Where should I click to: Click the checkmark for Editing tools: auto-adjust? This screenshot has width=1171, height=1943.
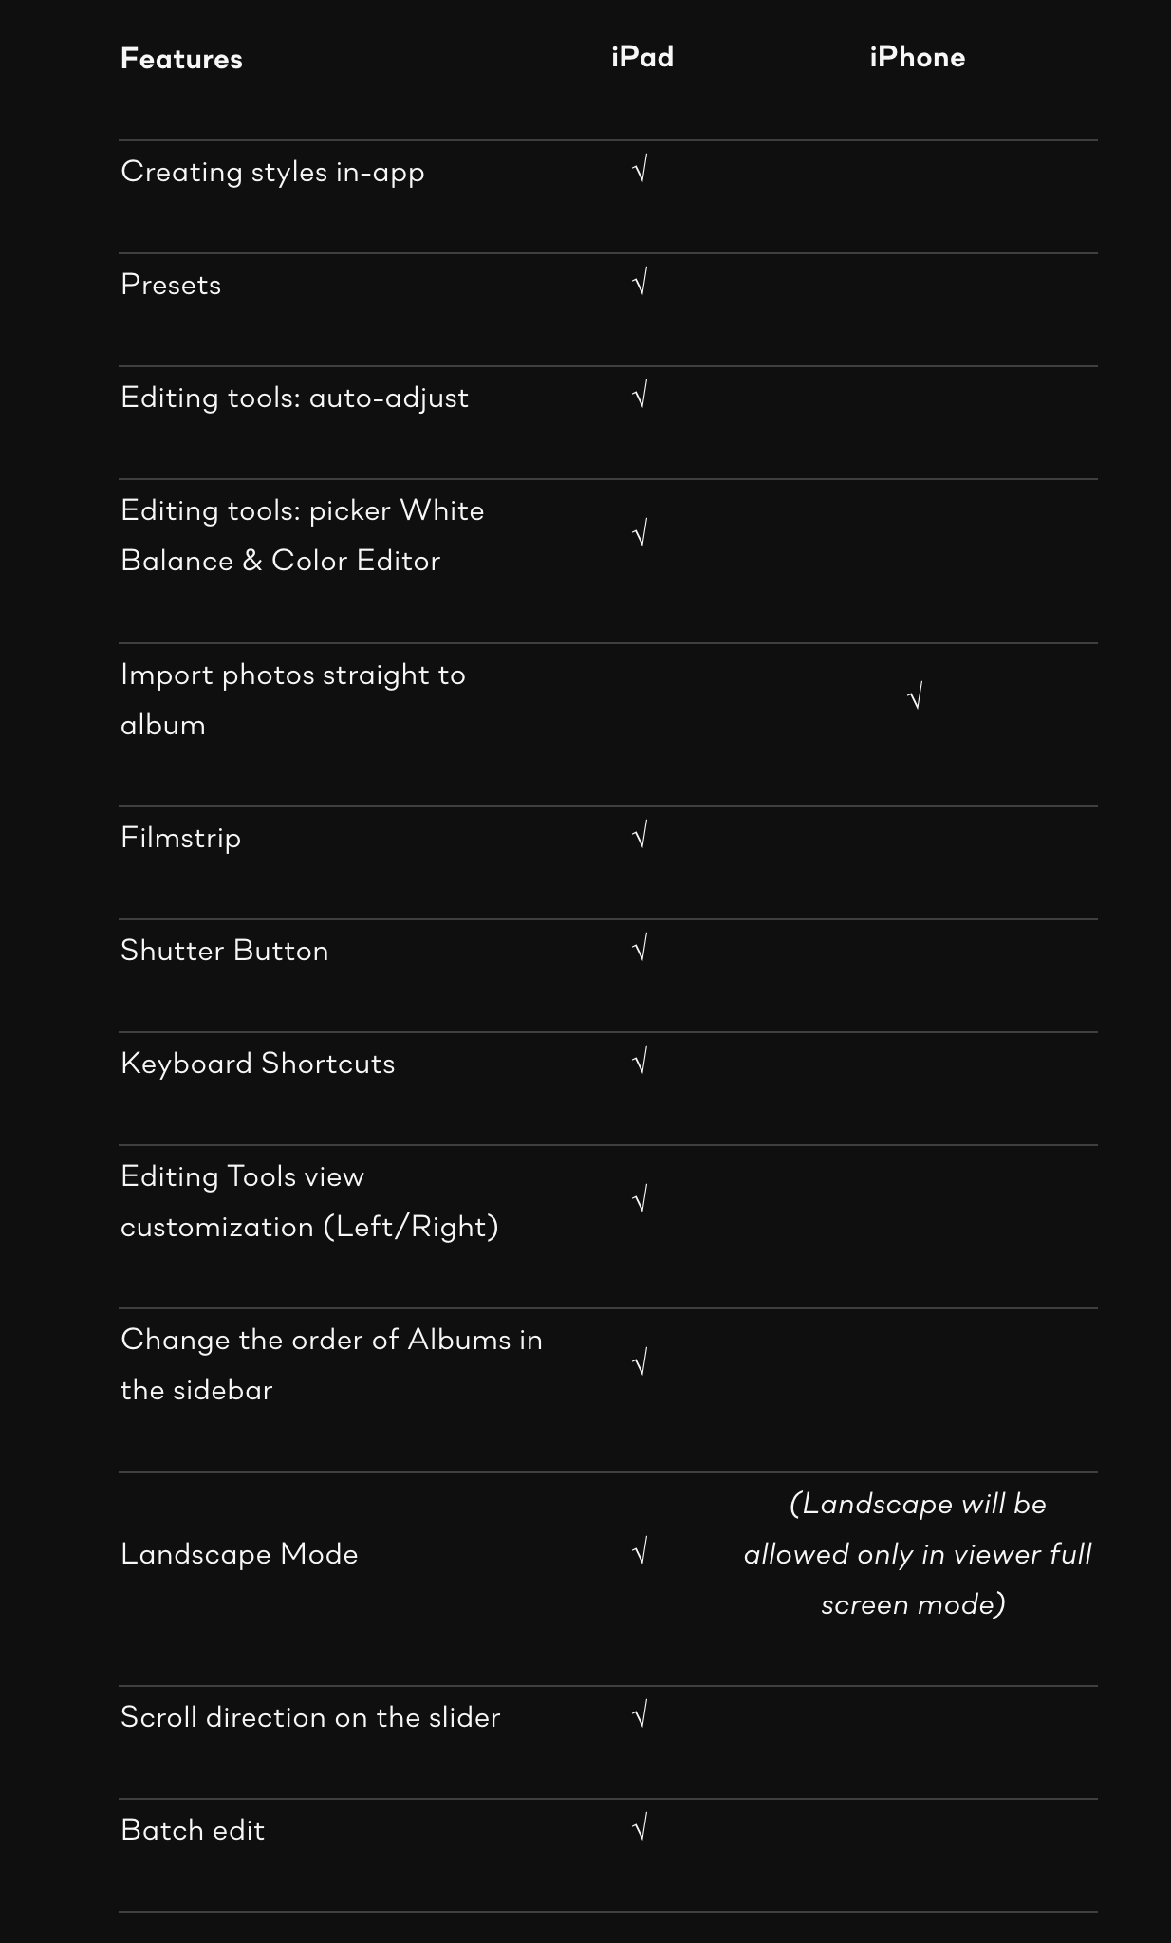pyautogui.click(x=641, y=396)
